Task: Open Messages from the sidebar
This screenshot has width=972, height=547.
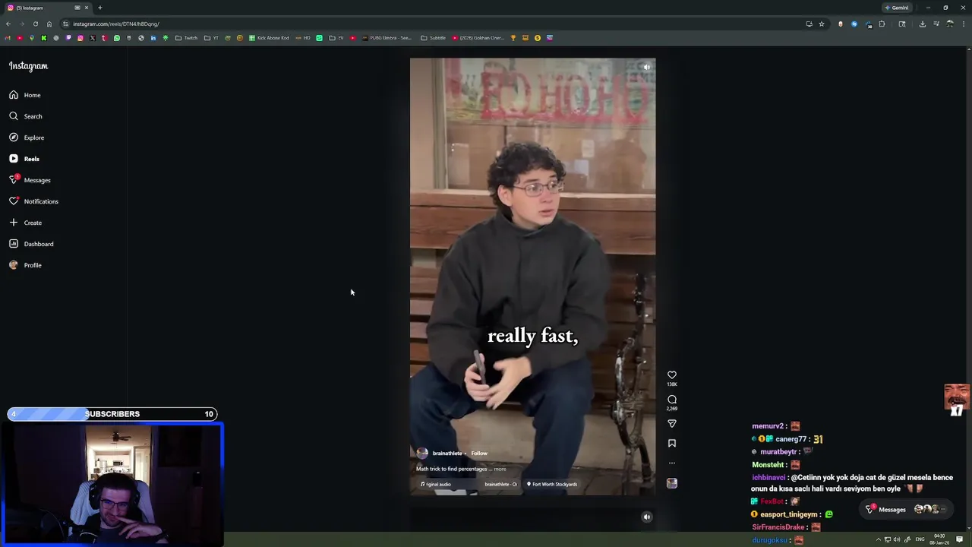Action: [30, 180]
